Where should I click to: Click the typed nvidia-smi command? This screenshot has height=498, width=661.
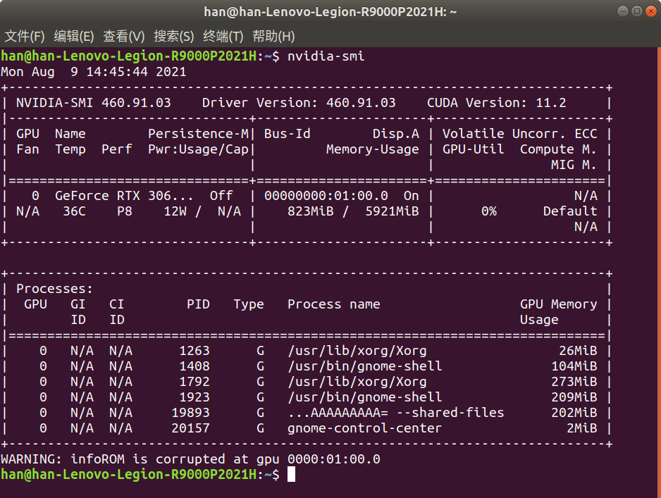(326, 56)
